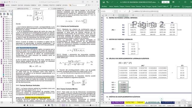Screen dimensions: 192x108
Task: Switch to the dark A. ESTÁTICO (Y) sheet tab
Action: tap(168, 102)
